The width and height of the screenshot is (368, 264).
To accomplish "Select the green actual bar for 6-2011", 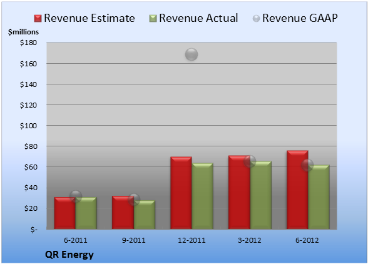I will tap(86, 213).
